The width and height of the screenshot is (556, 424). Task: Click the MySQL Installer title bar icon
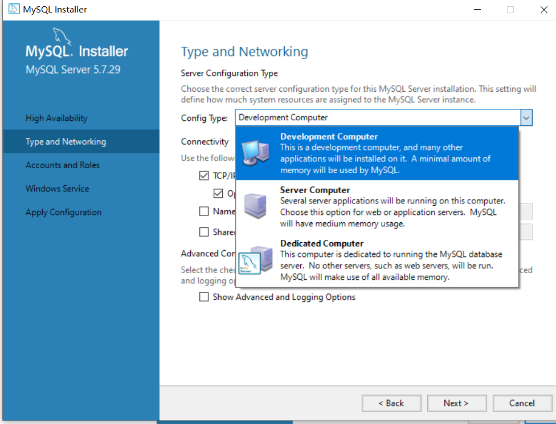point(14,9)
